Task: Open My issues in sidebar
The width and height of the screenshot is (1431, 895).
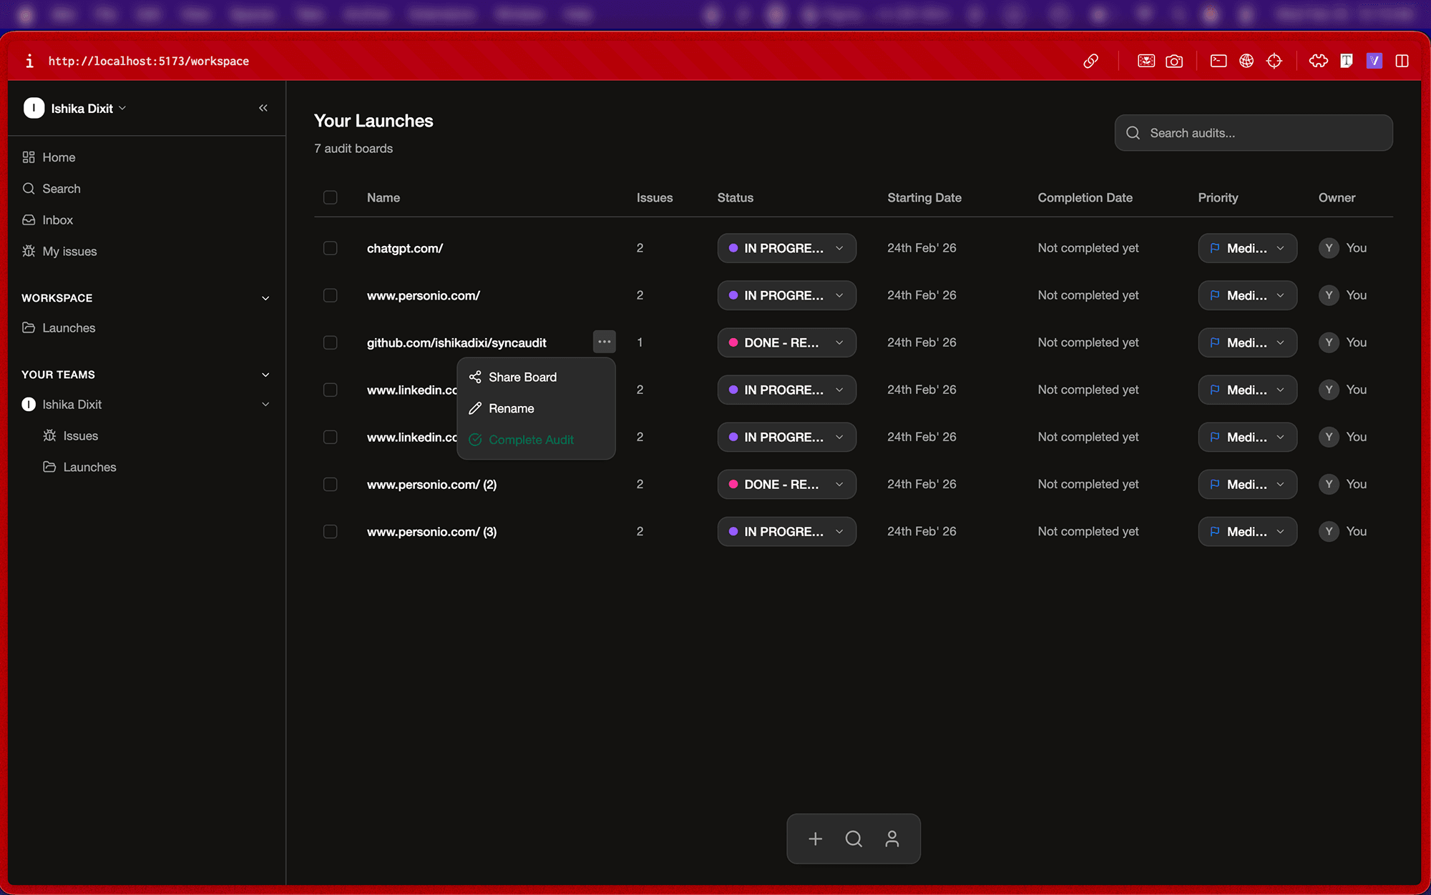Action: coord(69,252)
